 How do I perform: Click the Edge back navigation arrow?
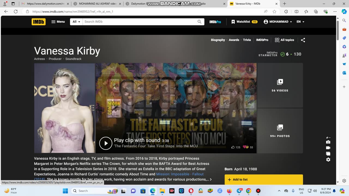pyautogui.click(x=6, y=11)
